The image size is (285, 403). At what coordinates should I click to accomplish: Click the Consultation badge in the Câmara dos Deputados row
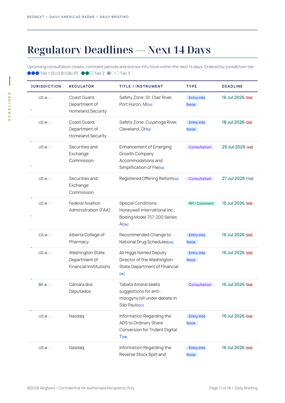200,285
